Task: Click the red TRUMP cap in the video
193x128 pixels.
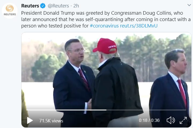Action: 105,46
